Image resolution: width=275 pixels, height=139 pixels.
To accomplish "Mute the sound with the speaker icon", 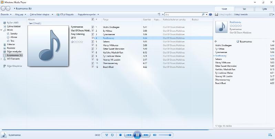I will coord(155,135).
